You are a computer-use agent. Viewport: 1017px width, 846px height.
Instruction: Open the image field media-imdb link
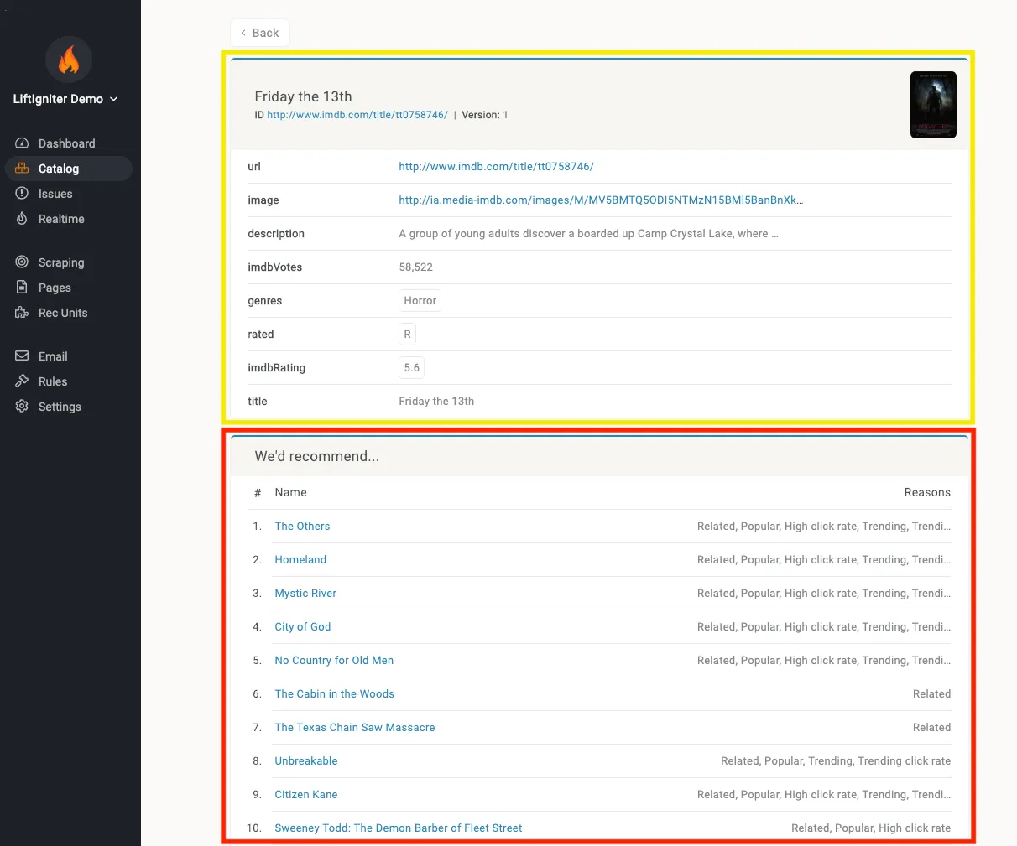(x=601, y=200)
